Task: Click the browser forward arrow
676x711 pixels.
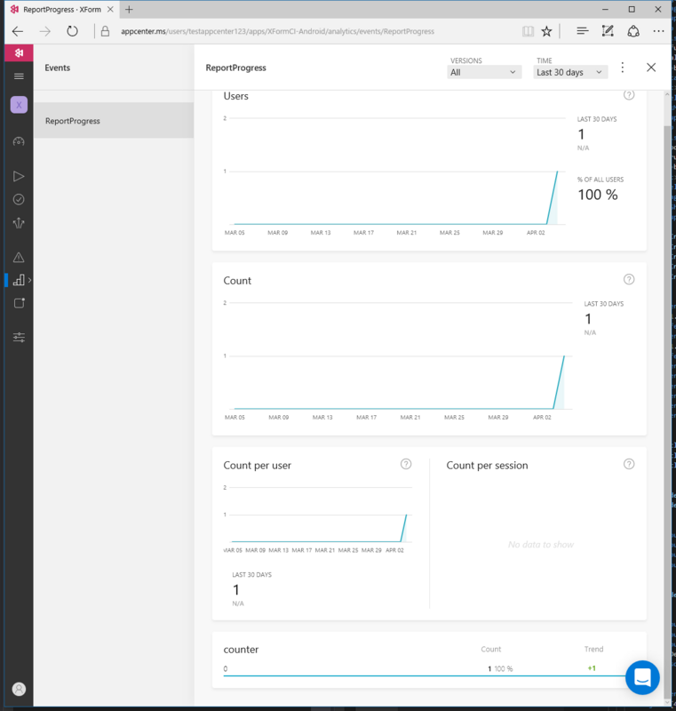Action: [x=44, y=31]
